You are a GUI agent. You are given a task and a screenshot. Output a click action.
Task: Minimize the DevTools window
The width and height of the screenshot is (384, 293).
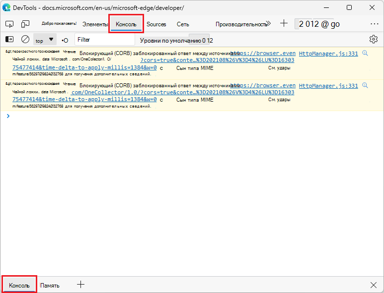pyautogui.click(x=326, y=7)
